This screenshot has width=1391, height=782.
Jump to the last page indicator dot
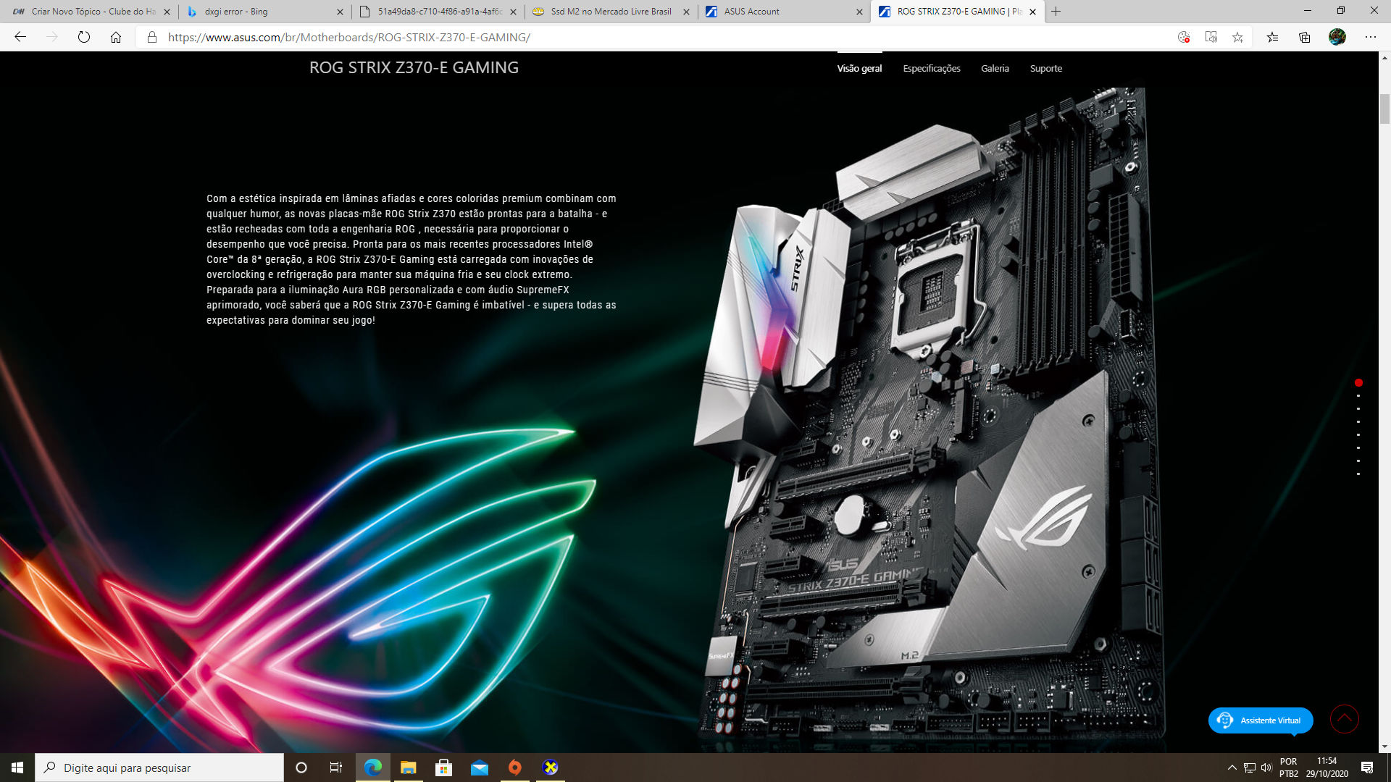(x=1358, y=474)
